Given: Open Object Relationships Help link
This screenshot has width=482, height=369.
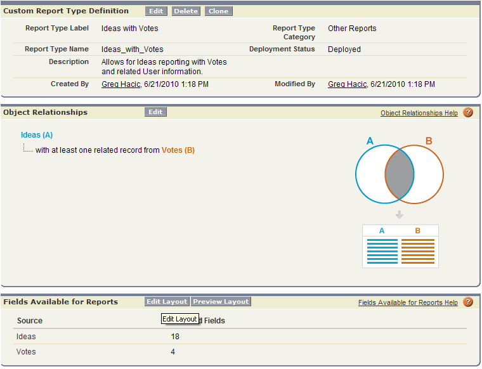Looking at the screenshot, I should (419, 113).
